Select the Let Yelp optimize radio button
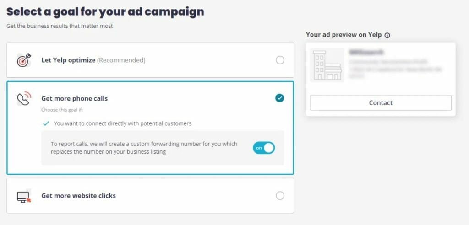 pyautogui.click(x=280, y=60)
